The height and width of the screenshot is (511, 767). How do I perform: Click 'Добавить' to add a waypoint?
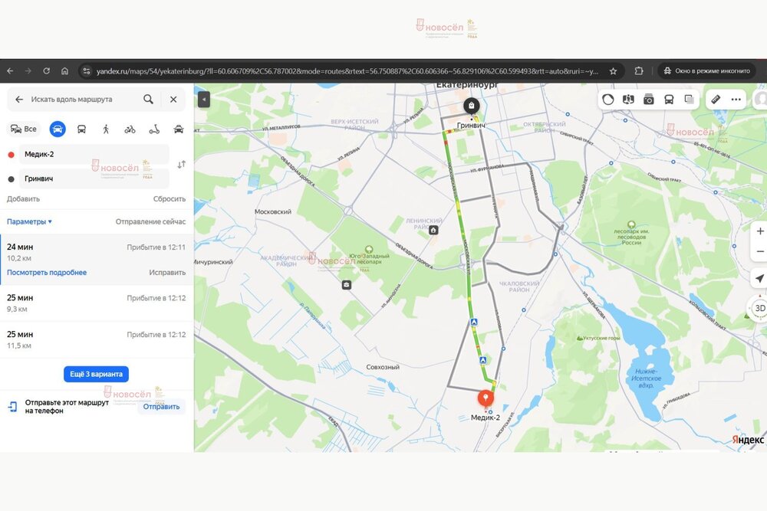point(23,199)
